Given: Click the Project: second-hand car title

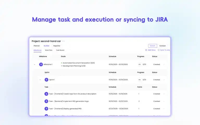Looking at the screenshot, I should tap(46, 41).
